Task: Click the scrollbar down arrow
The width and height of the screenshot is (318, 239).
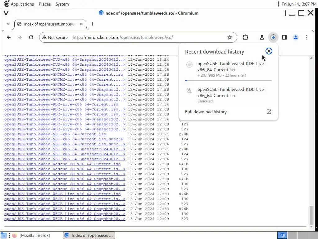Action: 311,227
